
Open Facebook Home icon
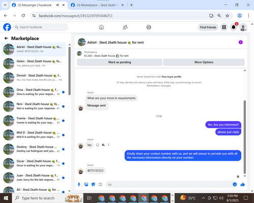point(101,27)
